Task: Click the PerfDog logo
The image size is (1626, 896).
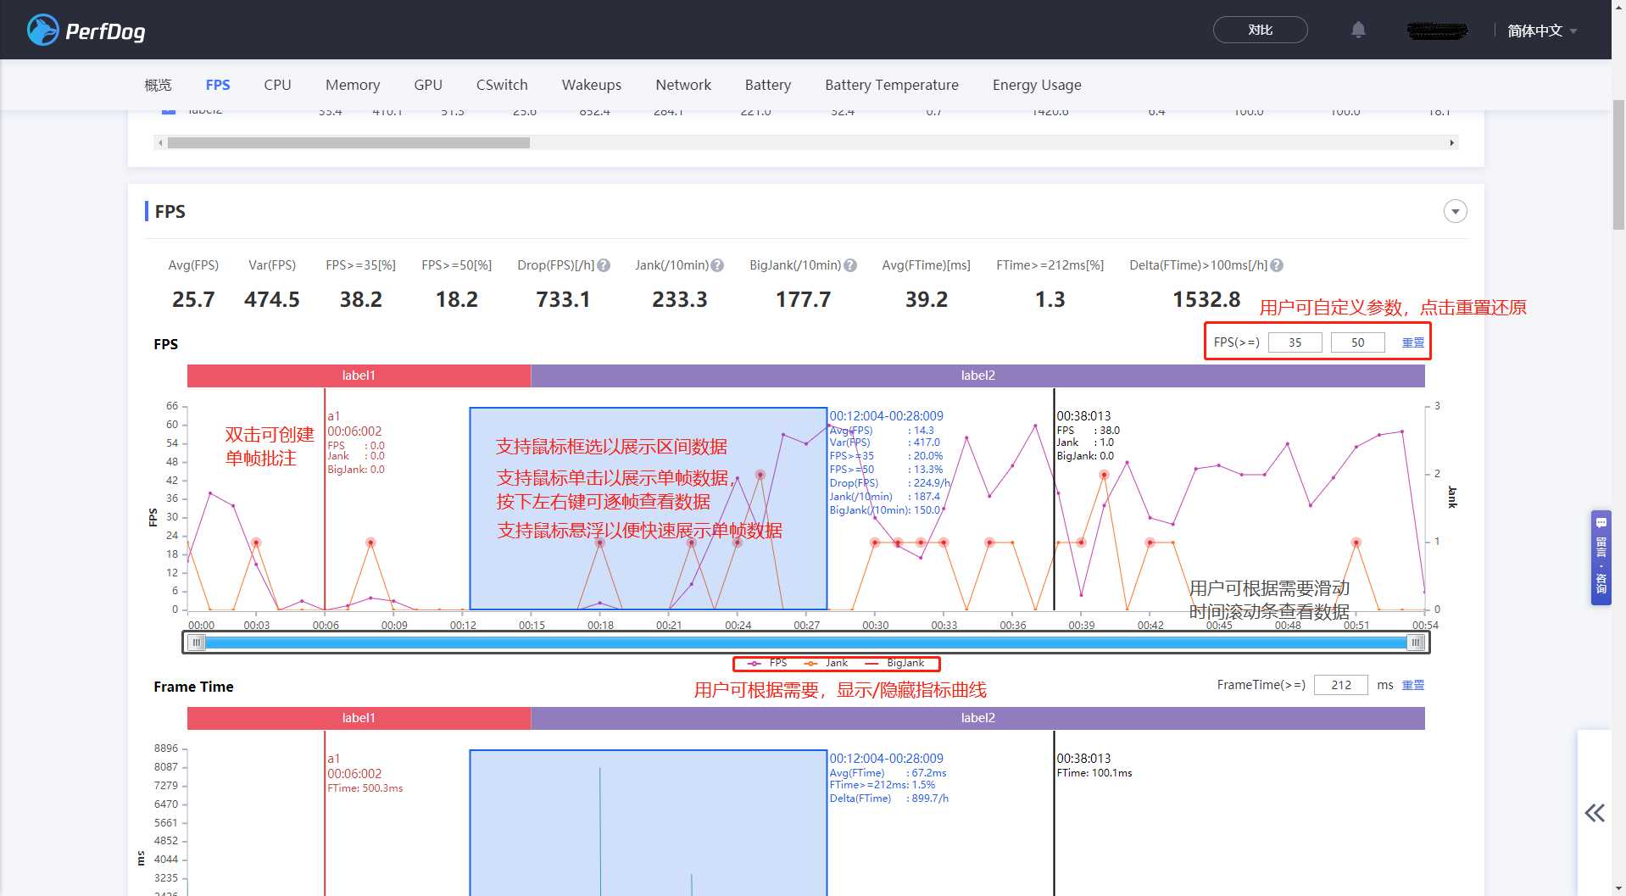Action: 86,31
